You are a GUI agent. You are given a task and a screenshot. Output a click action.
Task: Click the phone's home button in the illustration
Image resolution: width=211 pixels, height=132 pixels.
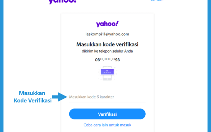(x=107, y=79)
